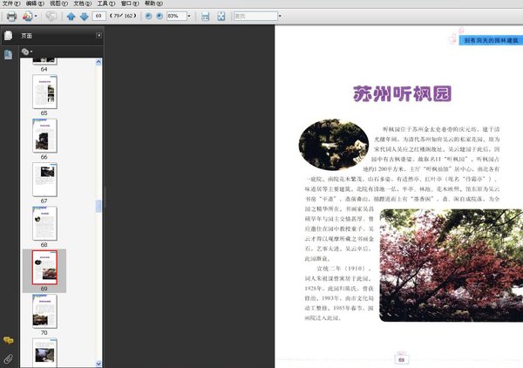Open the Pages panel options gear menu
Image resolution: width=523 pixels, height=368 pixels.
27,51
